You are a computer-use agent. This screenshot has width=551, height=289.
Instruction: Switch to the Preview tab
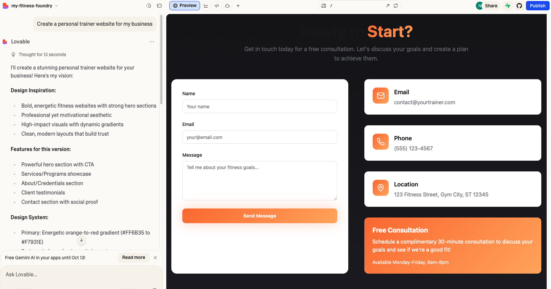click(185, 6)
